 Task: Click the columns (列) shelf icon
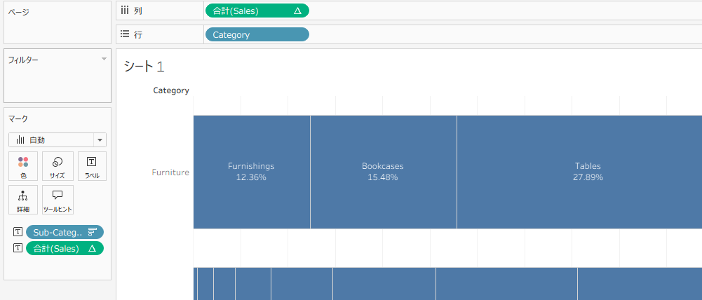(125, 11)
